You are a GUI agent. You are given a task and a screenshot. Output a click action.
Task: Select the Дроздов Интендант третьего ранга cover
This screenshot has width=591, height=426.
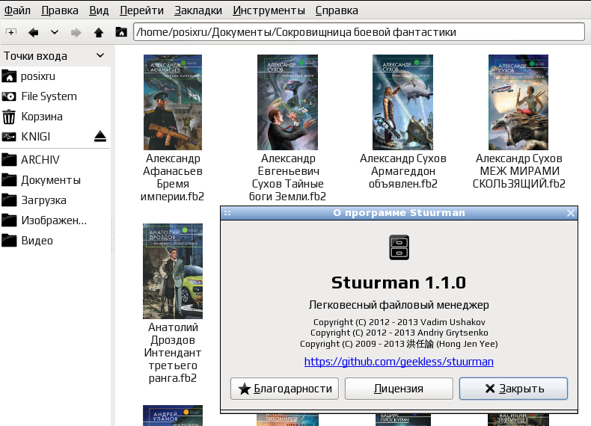(173, 271)
